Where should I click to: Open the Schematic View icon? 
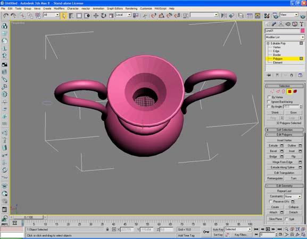click(x=258, y=15)
